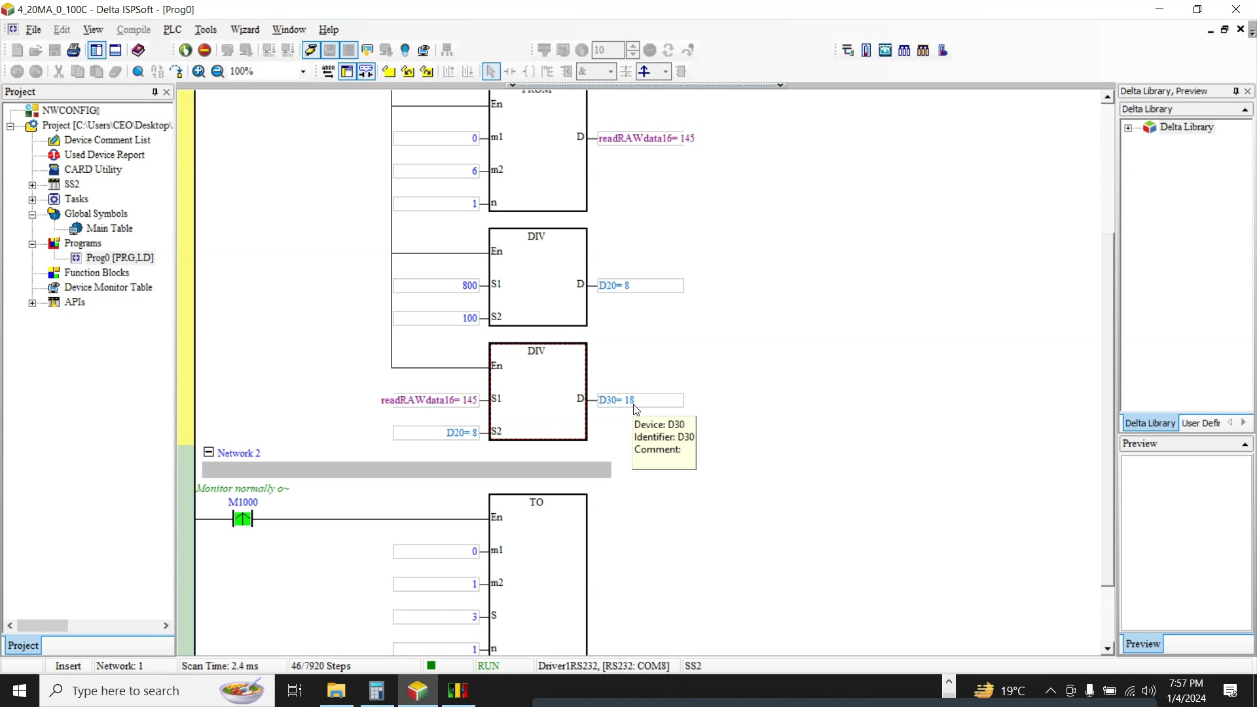Collapse the Global Symbols node

[32, 215]
